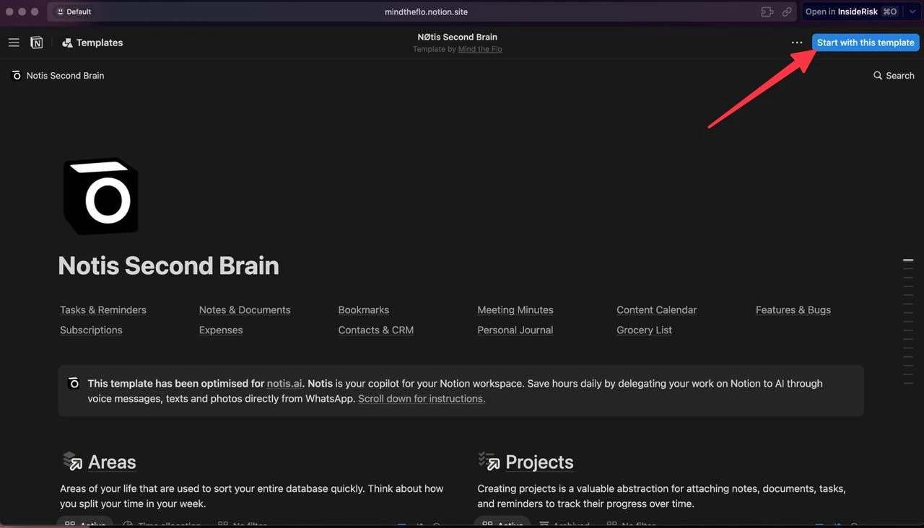Viewport: 924px width, 528px height.
Task: Open Search in the template page
Action: (x=894, y=75)
